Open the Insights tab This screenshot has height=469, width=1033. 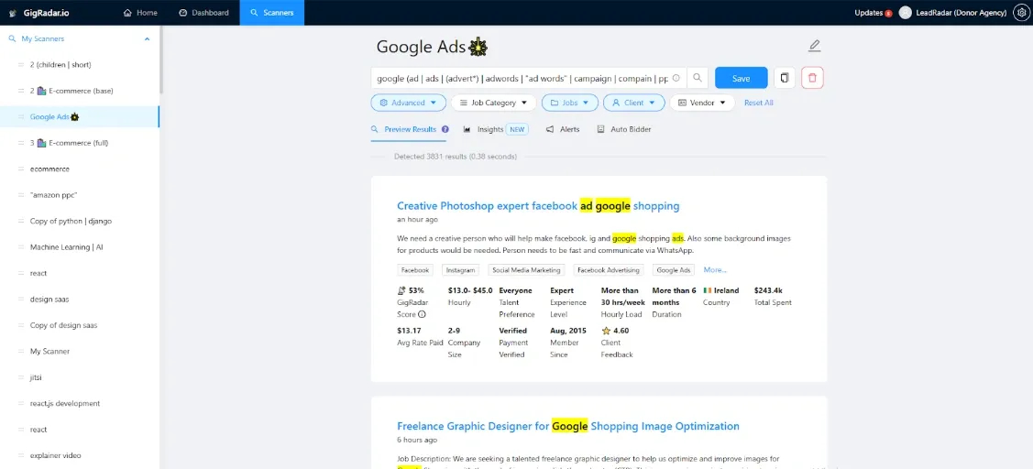495,129
